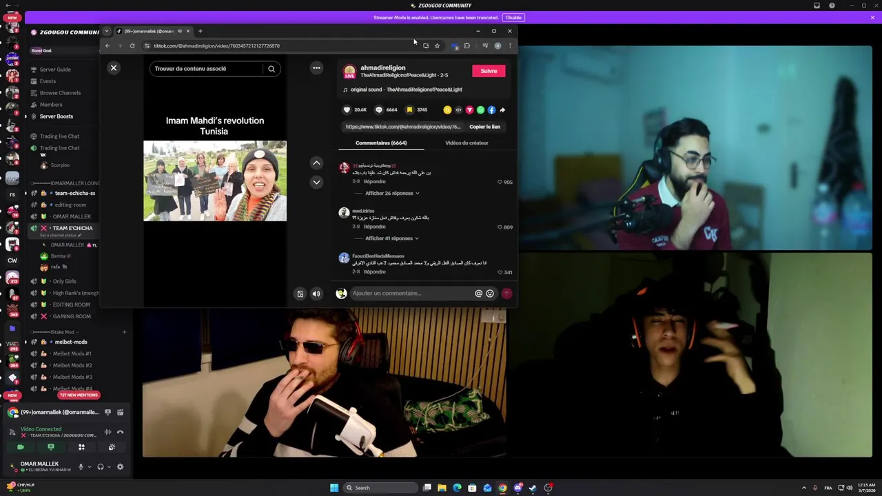
Task: Like the comment with 341 likes
Action: (x=500, y=272)
